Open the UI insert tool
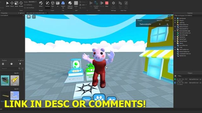This screenshot has width=202, height=113. [57, 4]
